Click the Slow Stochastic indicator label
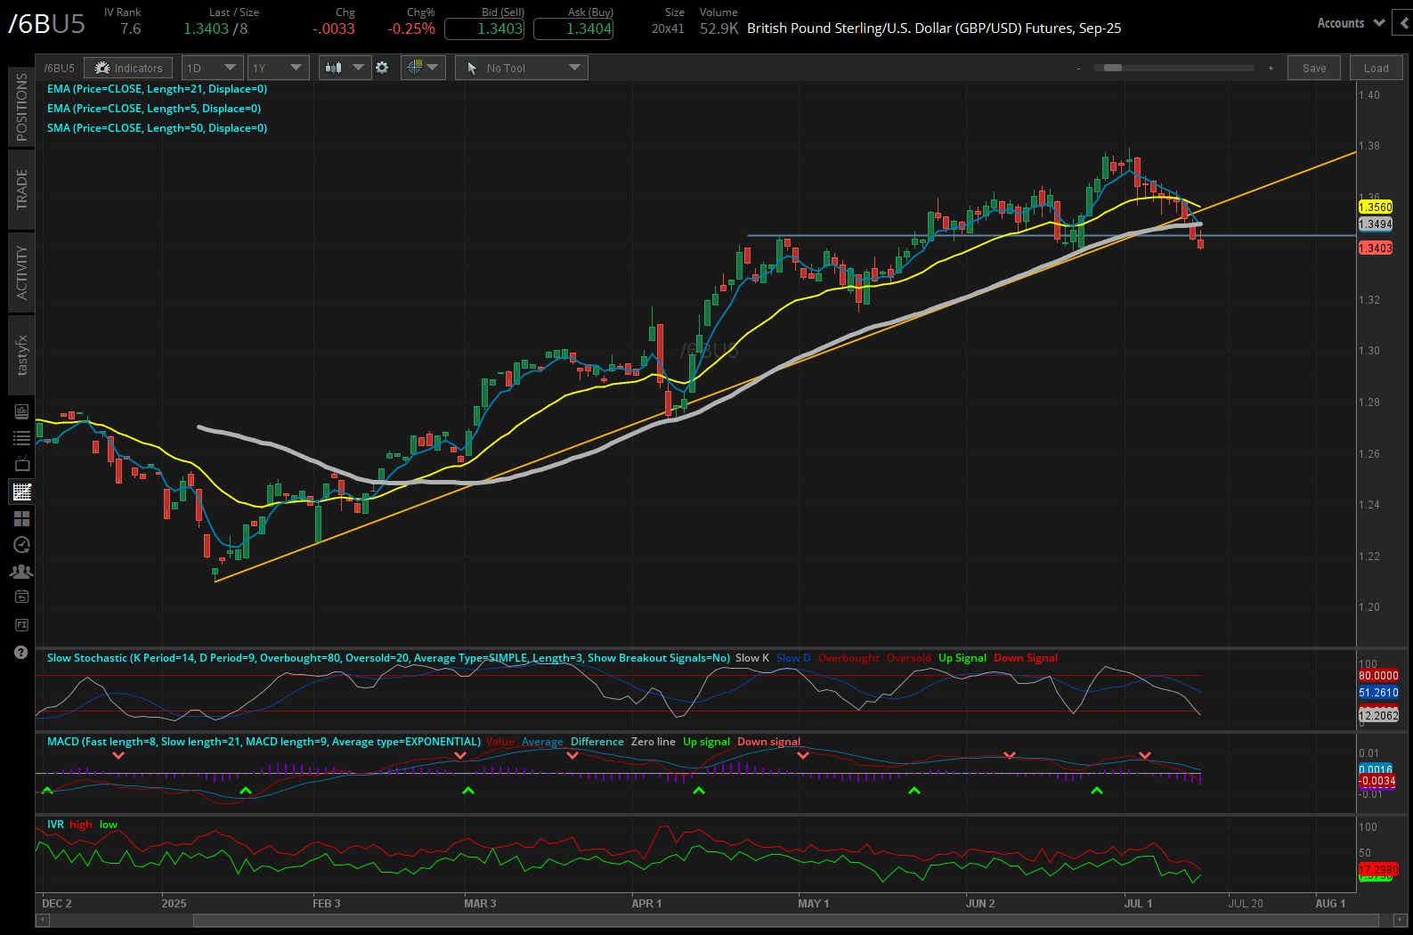The image size is (1413, 935). tap(388, 658)
